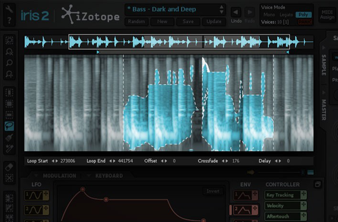The image size is (338, 222).
Task: Collapse the MODULATION section triangle
Action: point(36,176)
